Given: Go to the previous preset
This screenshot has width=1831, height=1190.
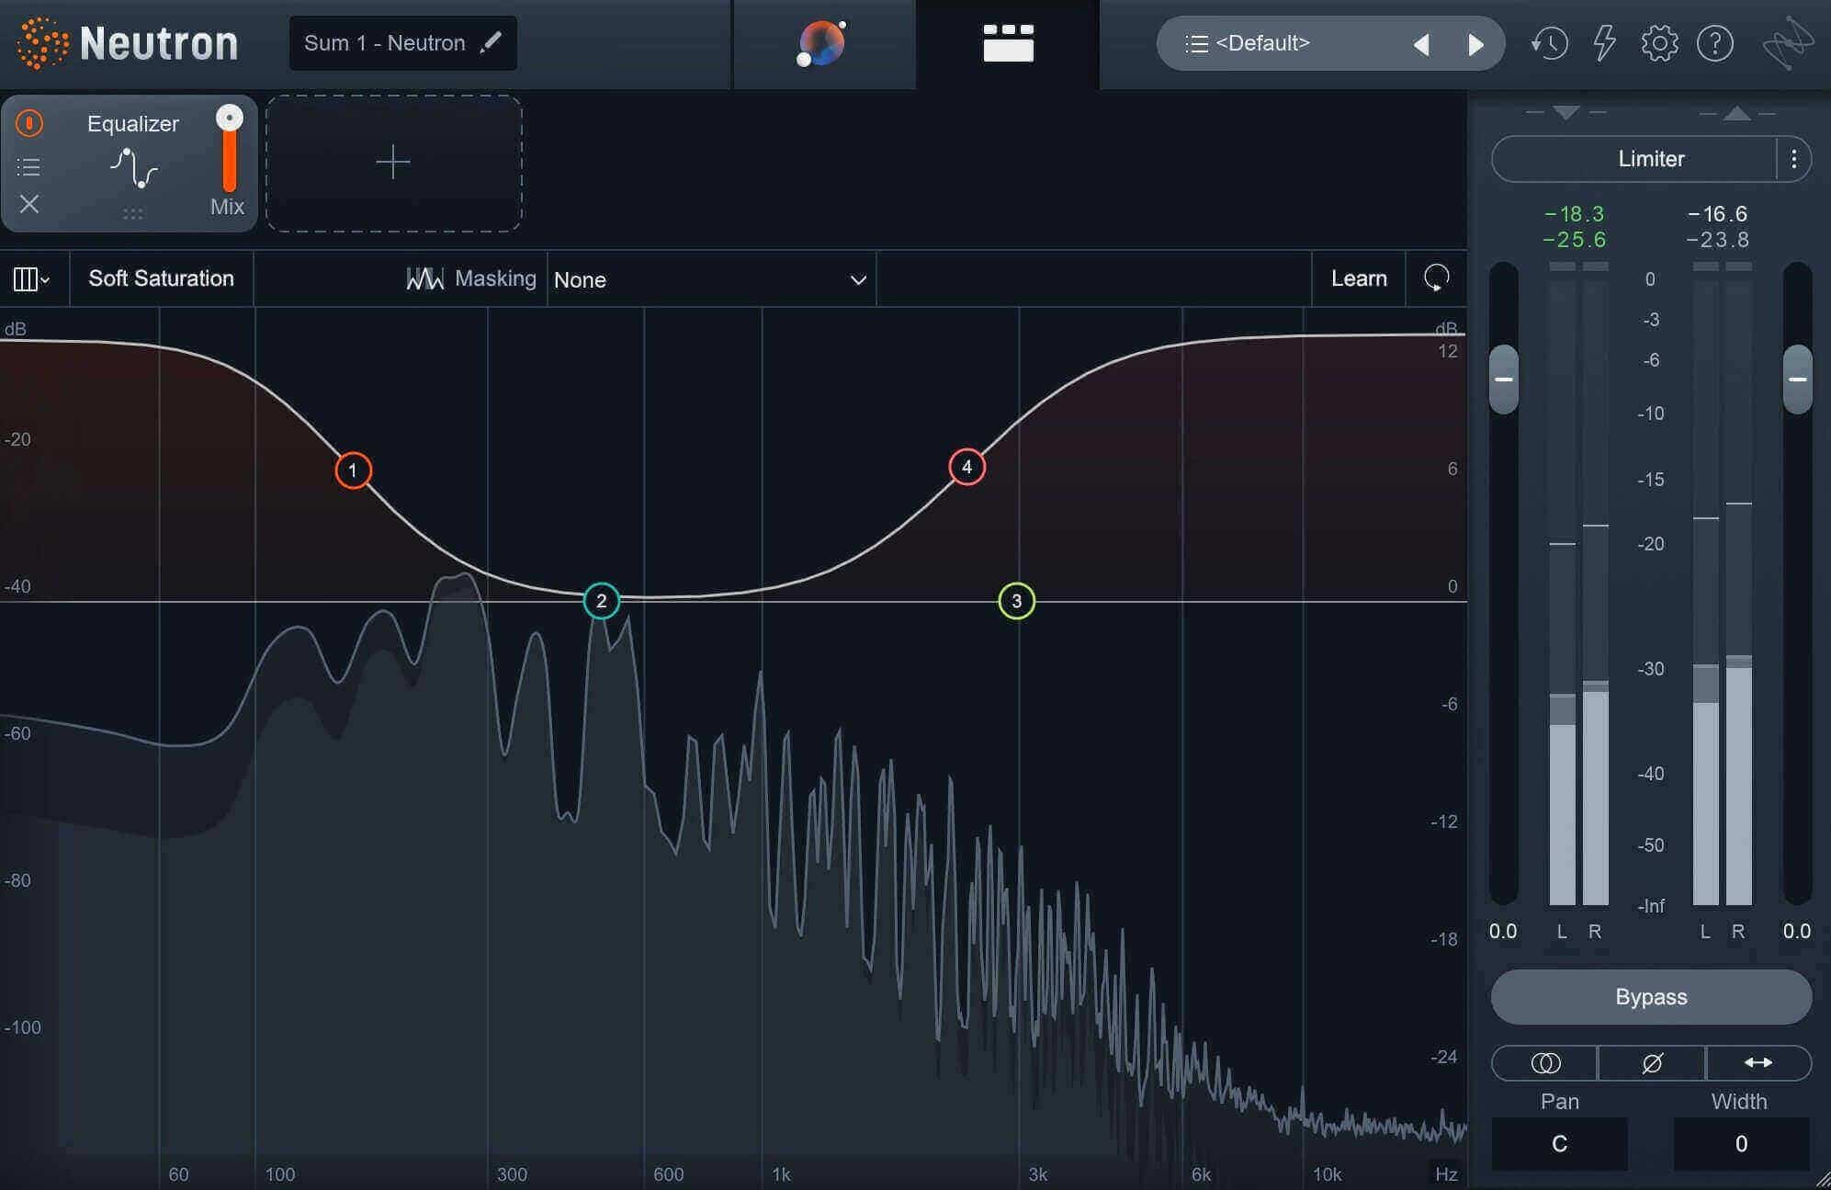Looking at the screenshot, I should pos(1421,44).
